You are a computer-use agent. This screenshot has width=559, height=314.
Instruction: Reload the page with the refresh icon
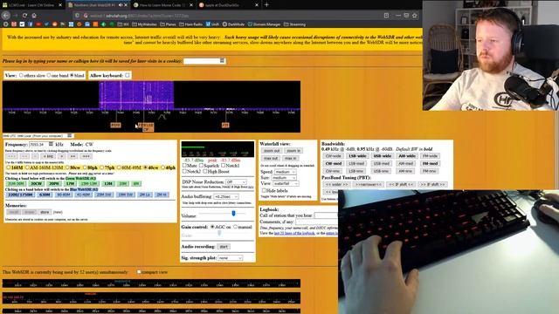tap(24, 16)
